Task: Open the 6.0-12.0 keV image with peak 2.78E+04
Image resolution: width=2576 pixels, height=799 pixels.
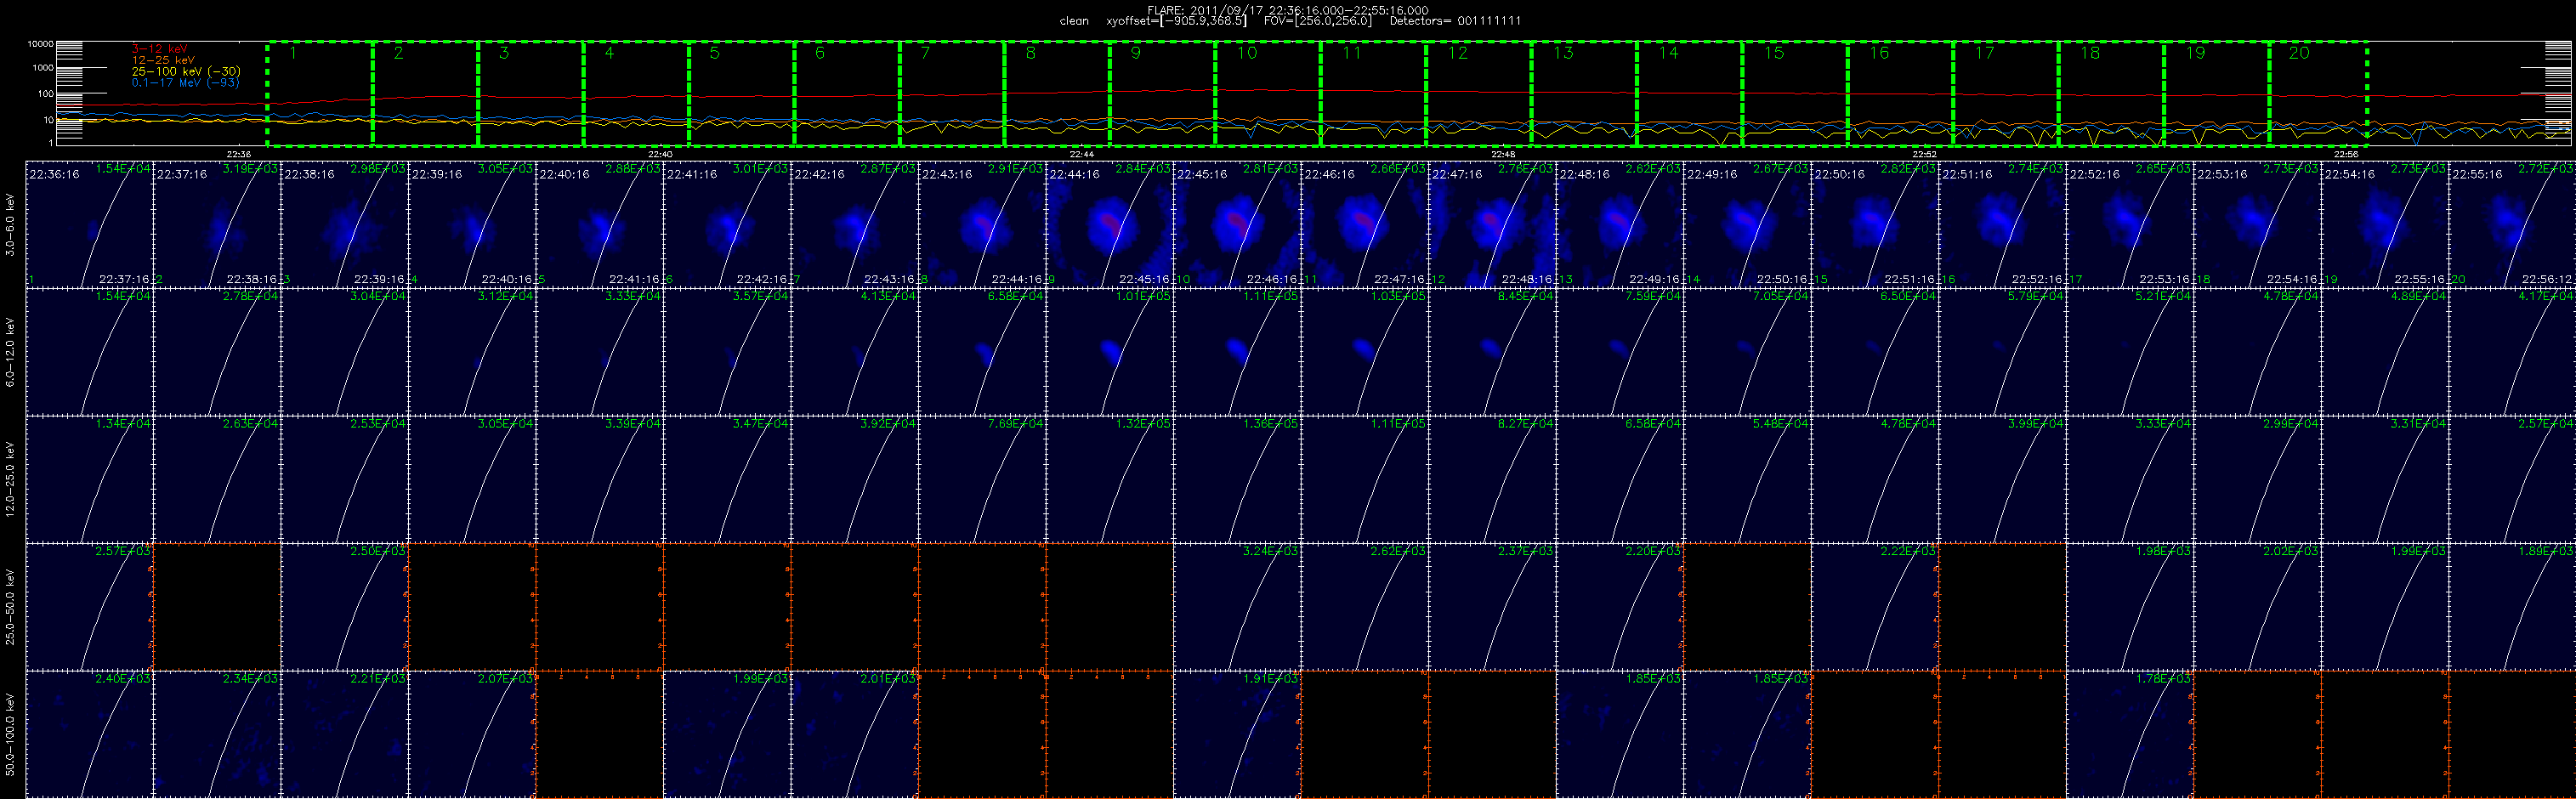Action: click(x=217, y=352)
